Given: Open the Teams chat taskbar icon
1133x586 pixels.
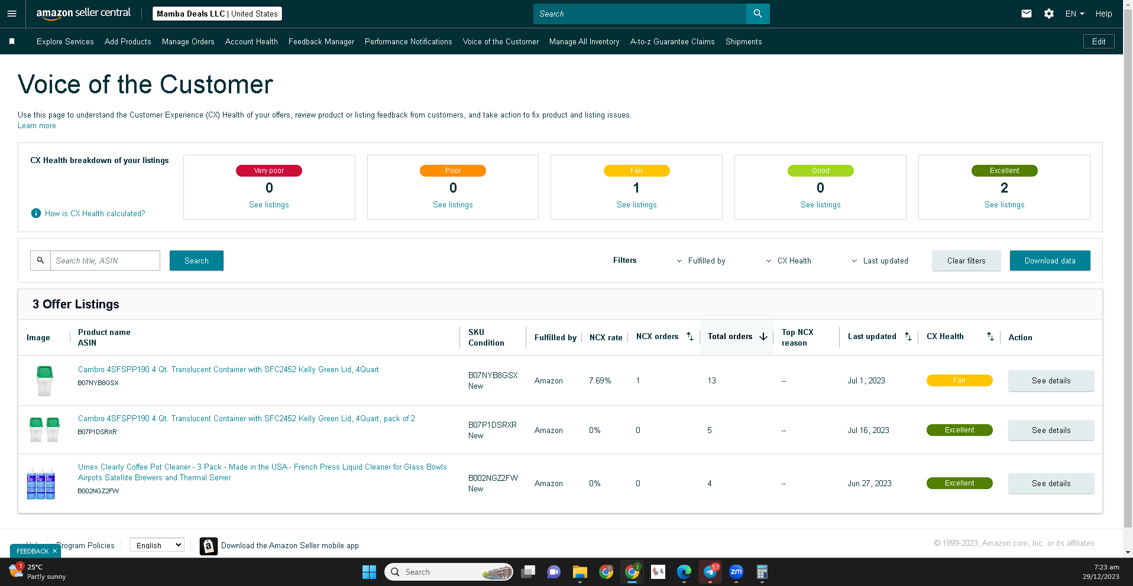Looking at the screenshot, I should (553, 572).
